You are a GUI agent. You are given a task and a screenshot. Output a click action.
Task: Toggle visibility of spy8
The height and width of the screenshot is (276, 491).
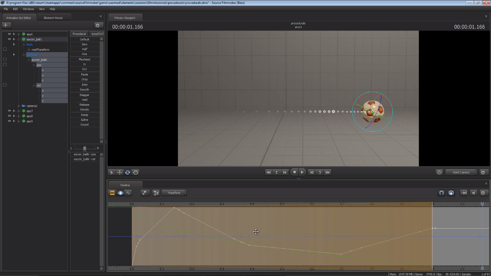(x=9, y=116)
